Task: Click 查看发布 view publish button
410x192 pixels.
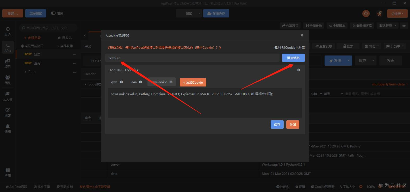Action: (x=324, y=46)
